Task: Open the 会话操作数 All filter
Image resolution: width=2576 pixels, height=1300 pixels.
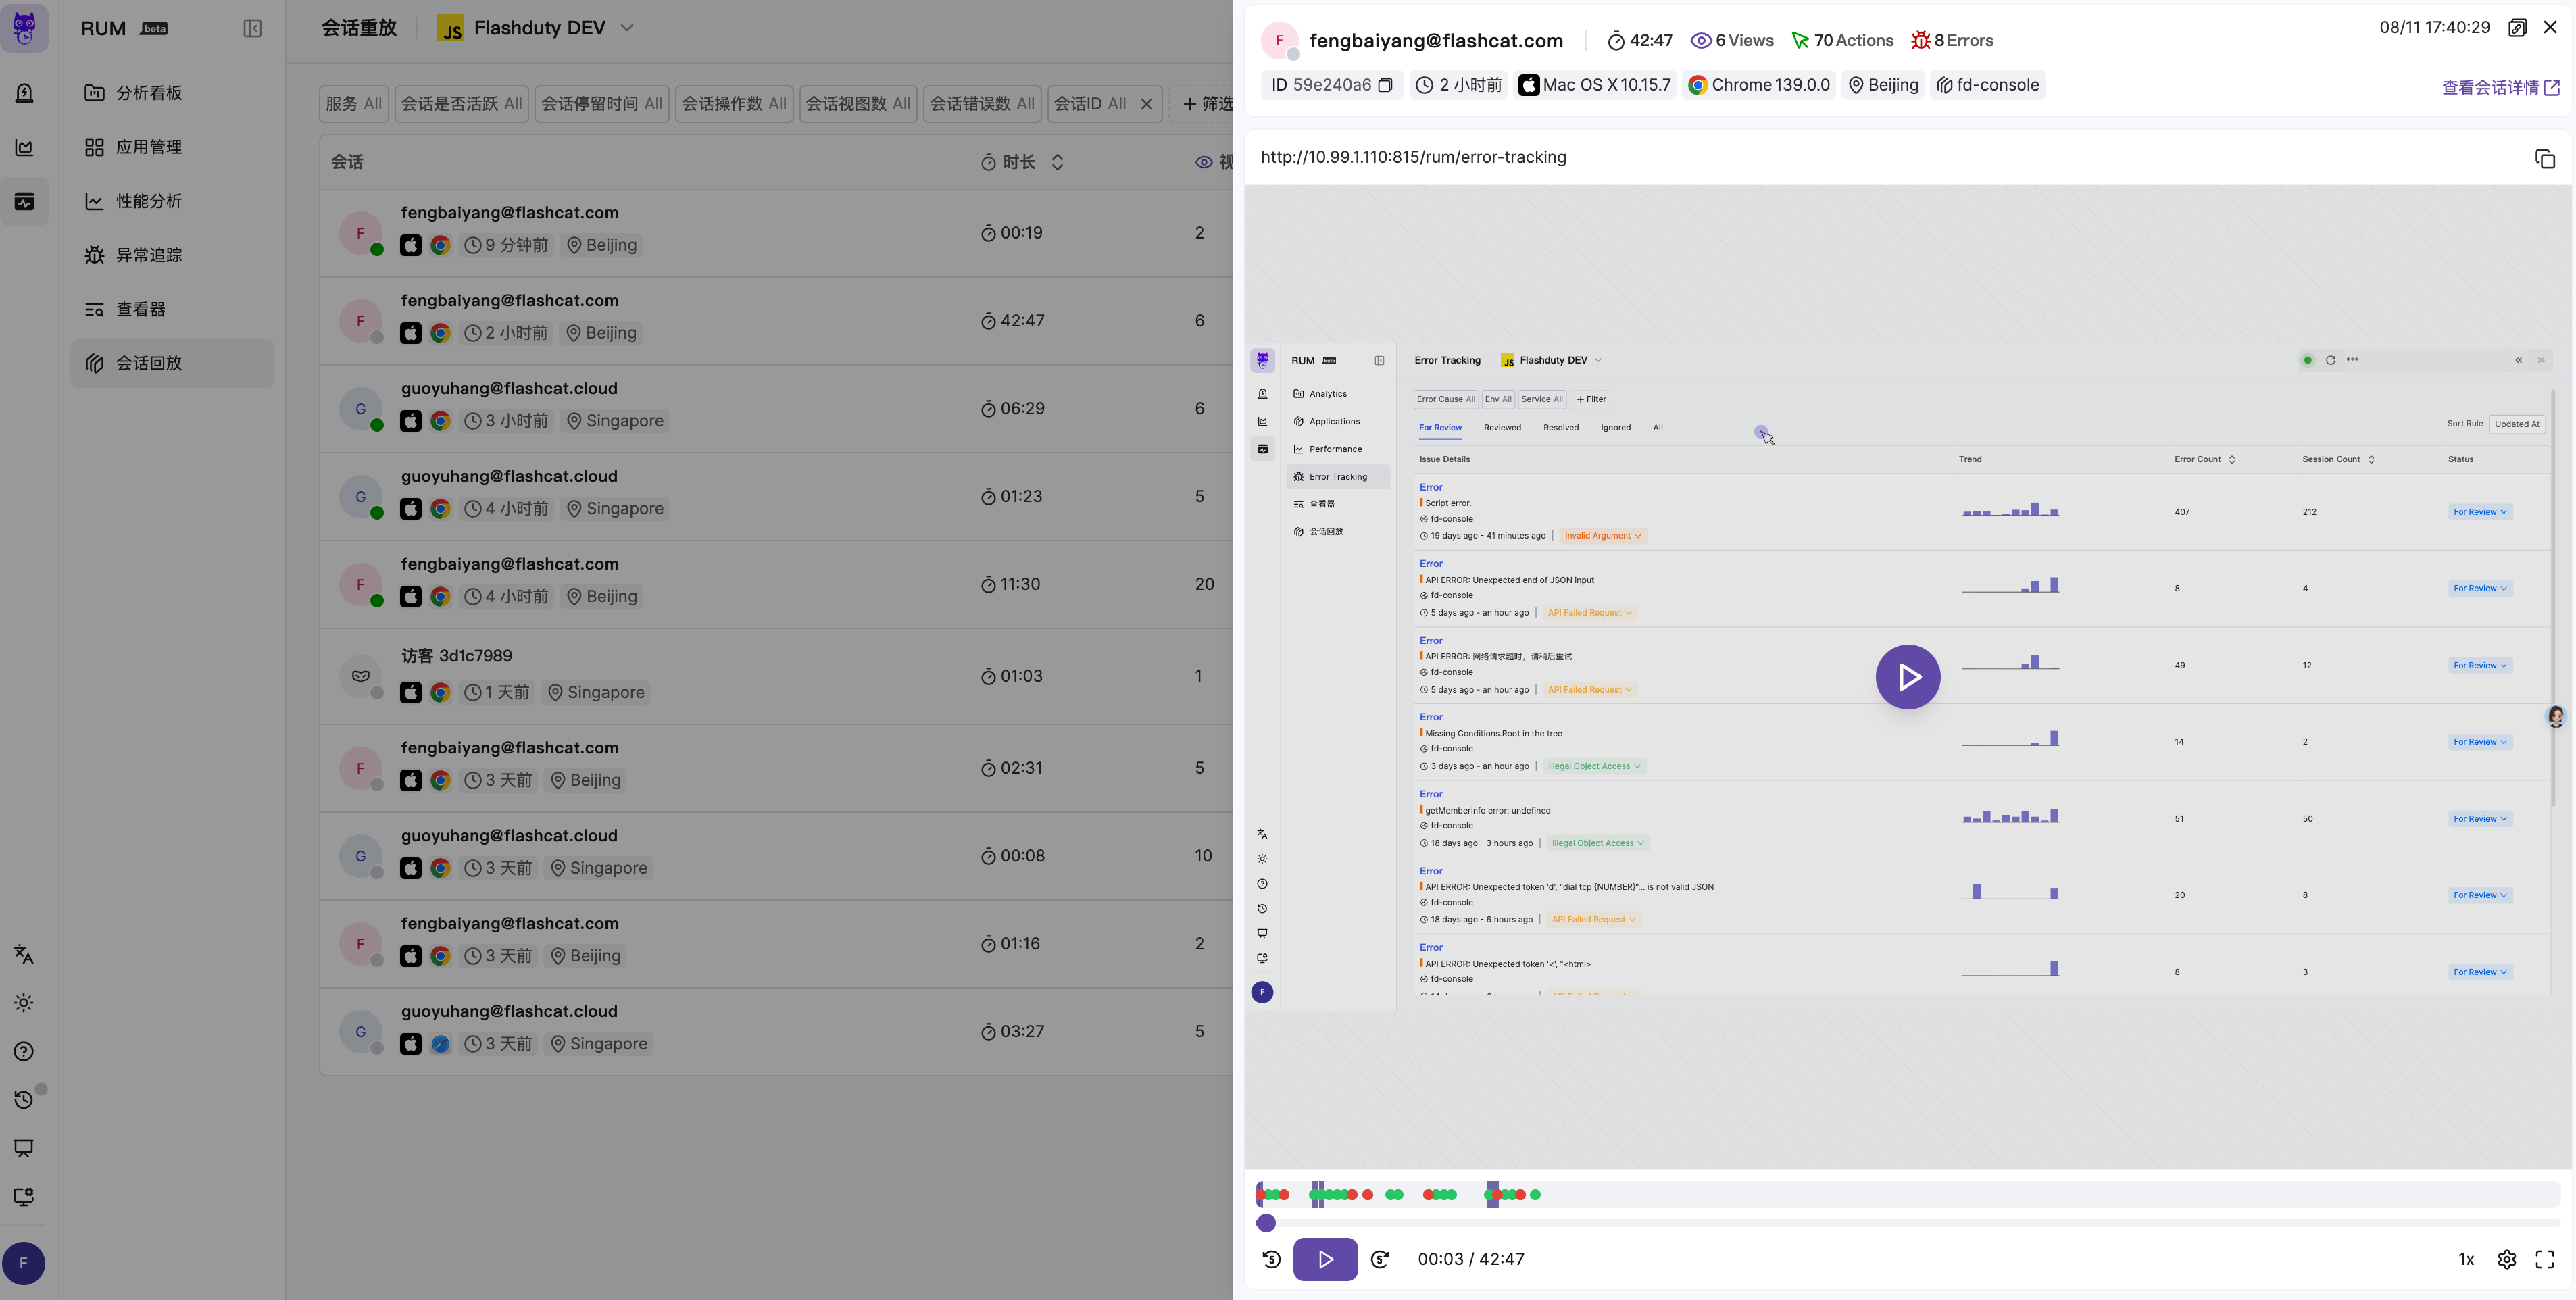Action: (x=734, y=104)
